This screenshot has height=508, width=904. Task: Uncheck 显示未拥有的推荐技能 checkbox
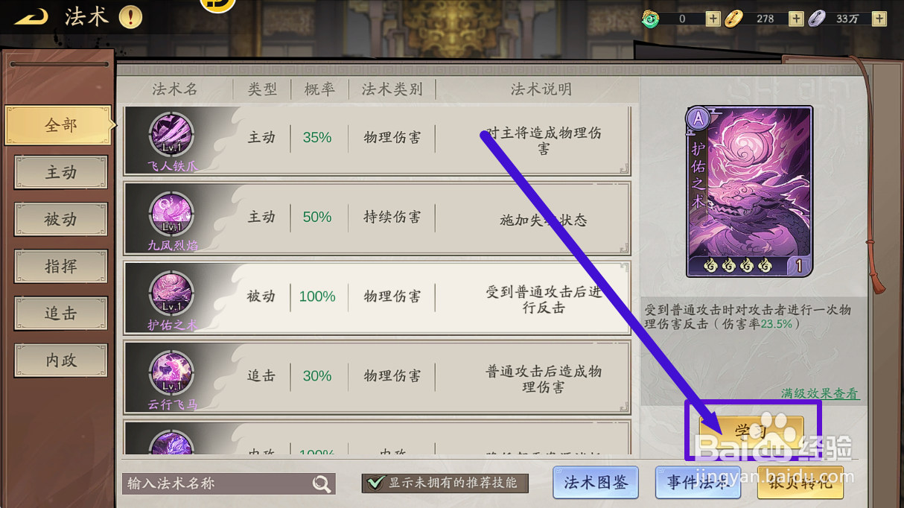[376, 483]
